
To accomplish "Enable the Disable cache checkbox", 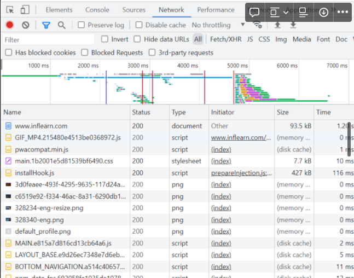I will (x=139, y=25).
